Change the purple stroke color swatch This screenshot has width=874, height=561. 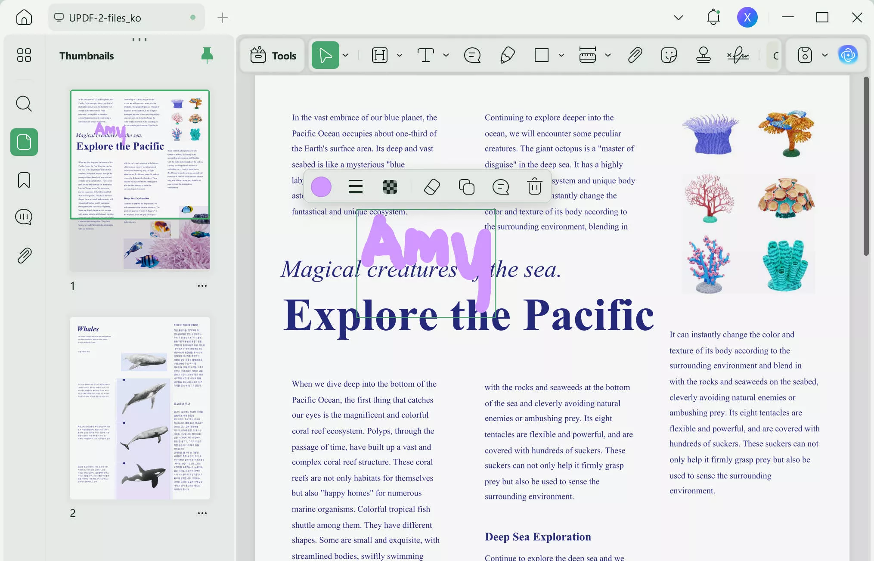pyautogui.click(x=321, y=187)
